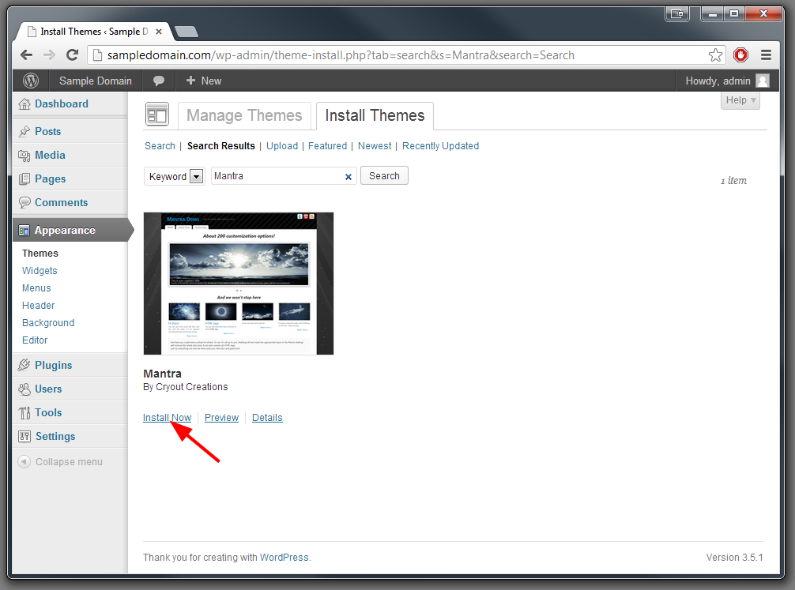The width and height of the screenshot is (795, 590).
Task: Click the 'By Cryout Creations' author text
Action: click(x=186, y=387)
